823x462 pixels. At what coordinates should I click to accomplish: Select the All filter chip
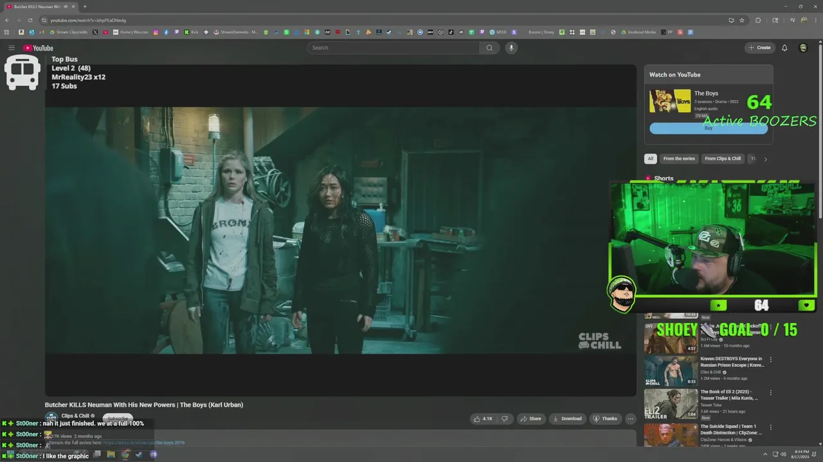coord(650,158)
